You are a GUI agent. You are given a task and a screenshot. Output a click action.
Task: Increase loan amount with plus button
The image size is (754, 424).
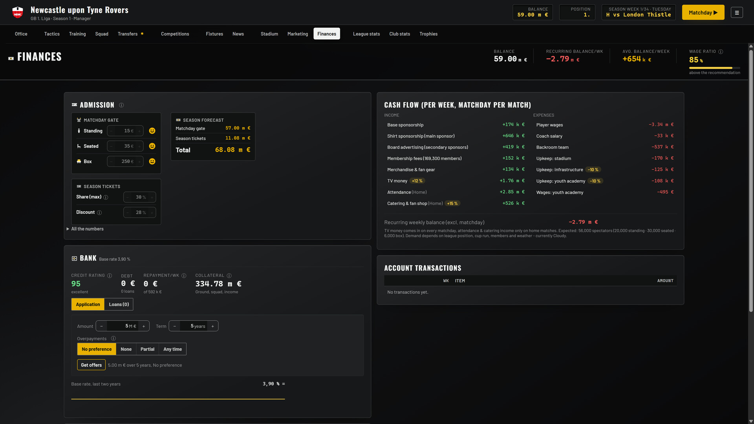pos(144,326)
